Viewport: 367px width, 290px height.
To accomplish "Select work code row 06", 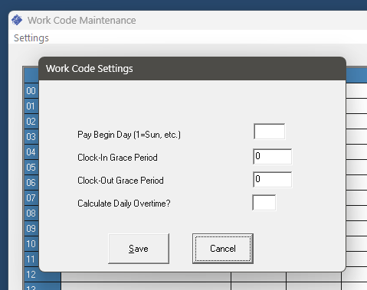I will tap(31, 183).
